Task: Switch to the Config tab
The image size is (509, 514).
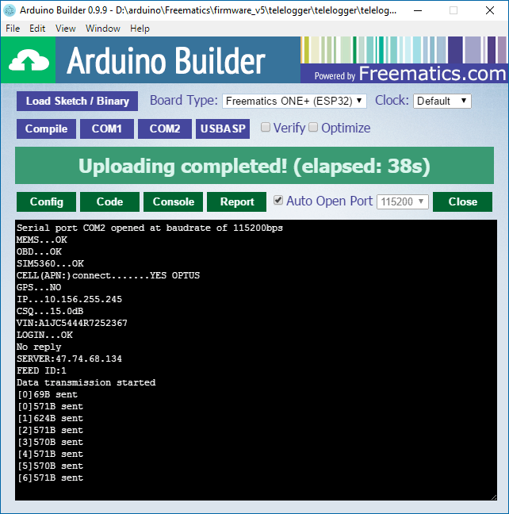Action: click(x=46, y=202)
